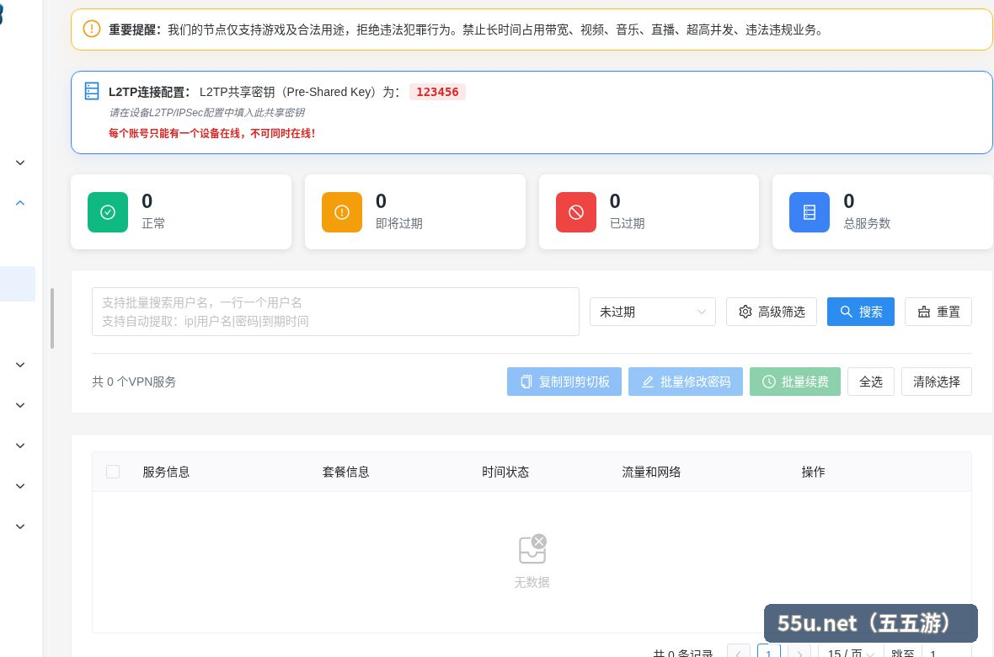Screen dimensions: 994x657
Task: Click the 操作 column header
Action: click(814, 472)
